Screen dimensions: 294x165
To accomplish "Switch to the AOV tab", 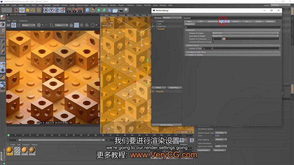I will [201, 21].
